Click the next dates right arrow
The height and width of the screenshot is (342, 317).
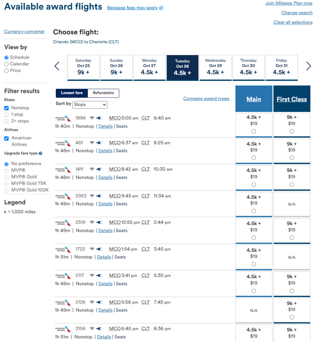[308, 66]
